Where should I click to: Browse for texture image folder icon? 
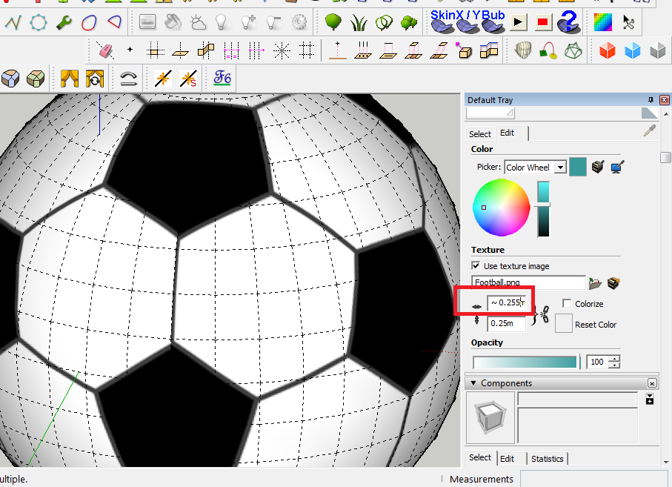coord(595,283)
